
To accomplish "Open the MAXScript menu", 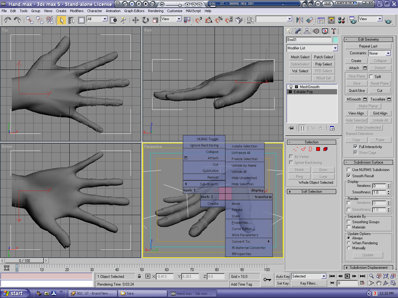I will [x=193, y=11].
